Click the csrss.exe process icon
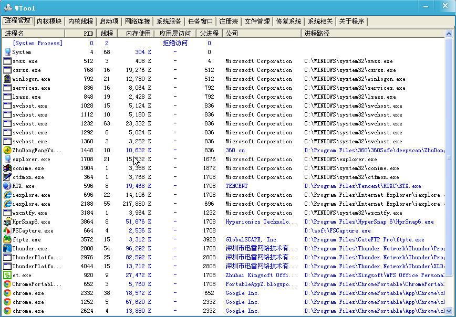Screen dimensions: 456x317 click(x=7, y=70)
